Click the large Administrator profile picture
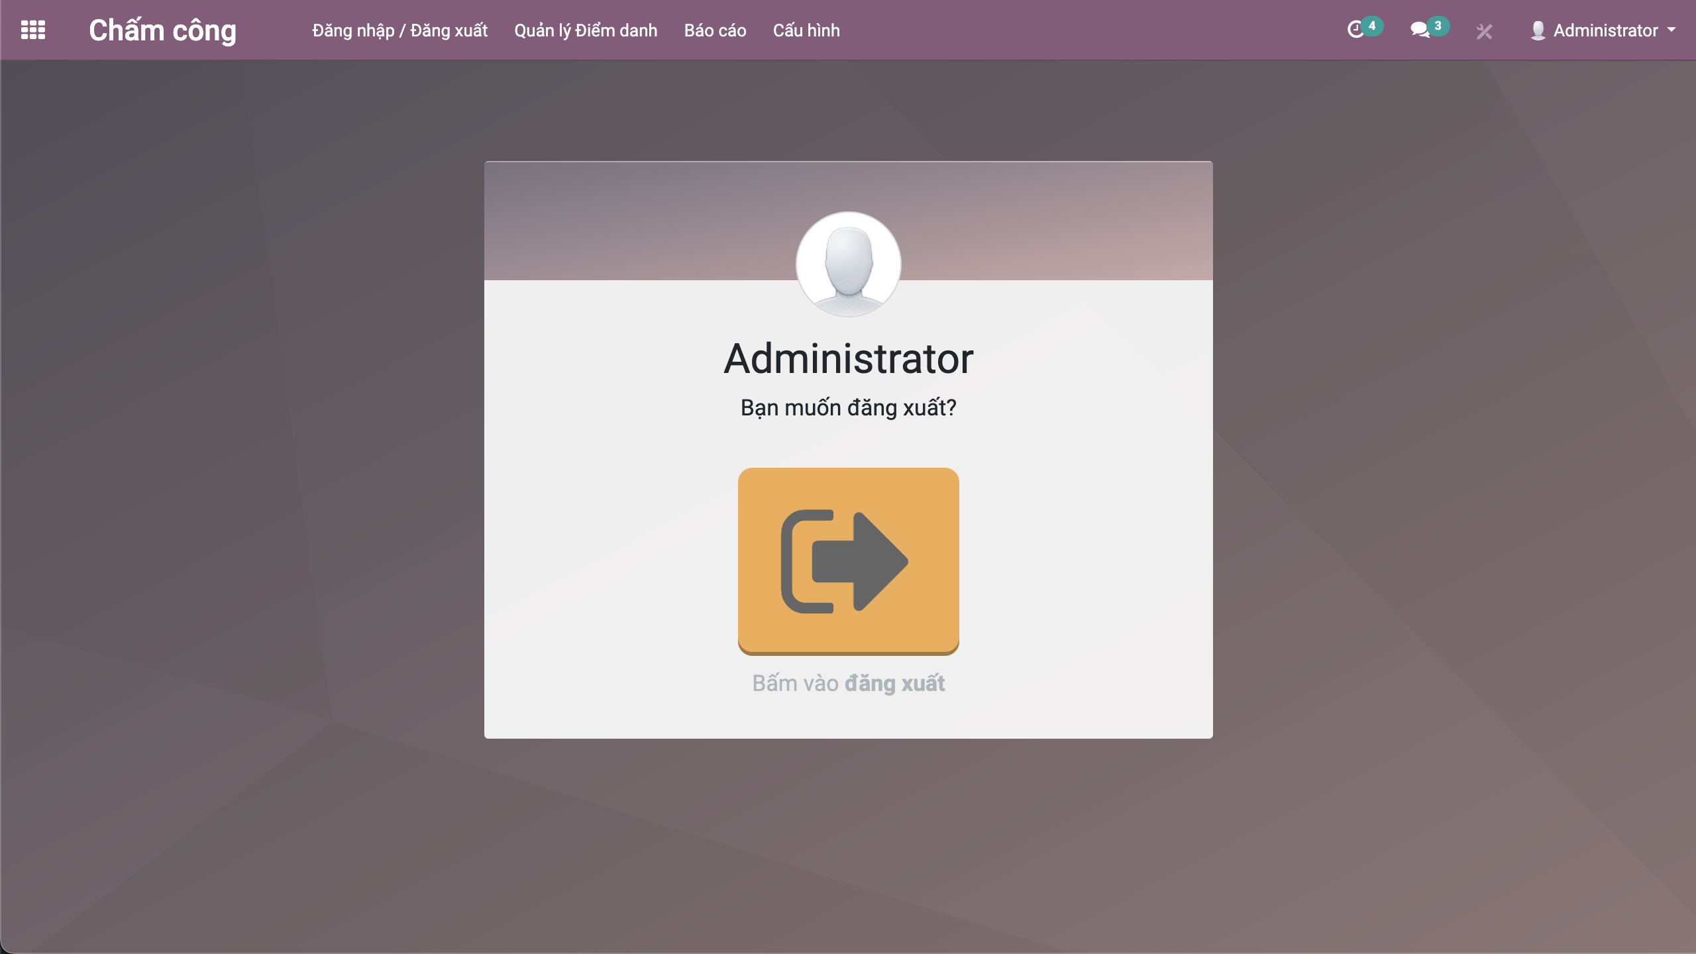This screenshot has height=954, width=1696. click(x=848, y=264)
